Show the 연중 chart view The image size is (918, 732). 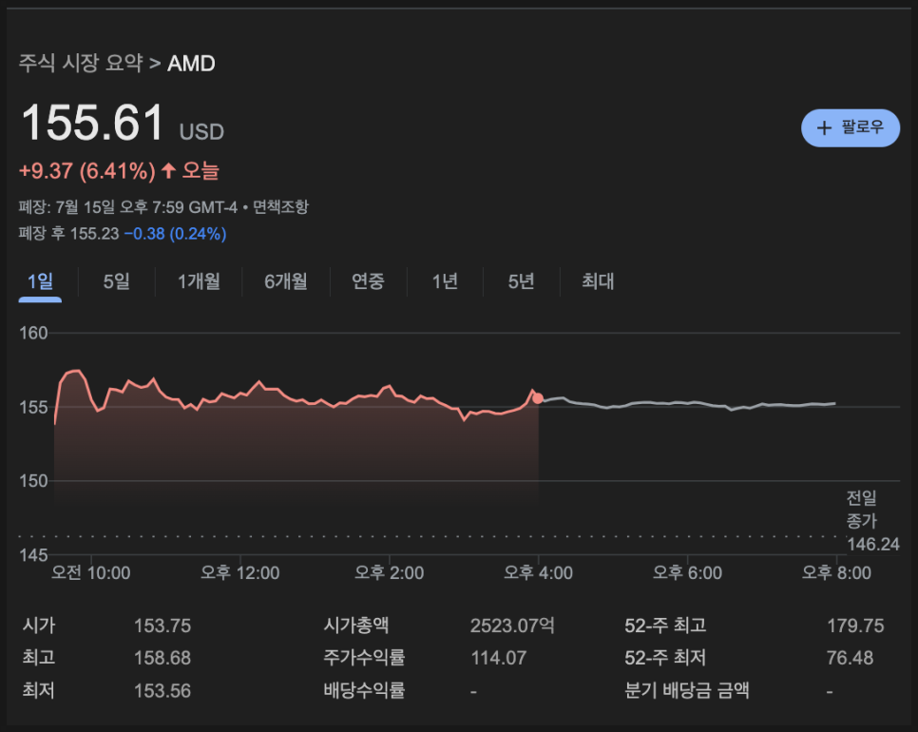click(x=368, y=281)
